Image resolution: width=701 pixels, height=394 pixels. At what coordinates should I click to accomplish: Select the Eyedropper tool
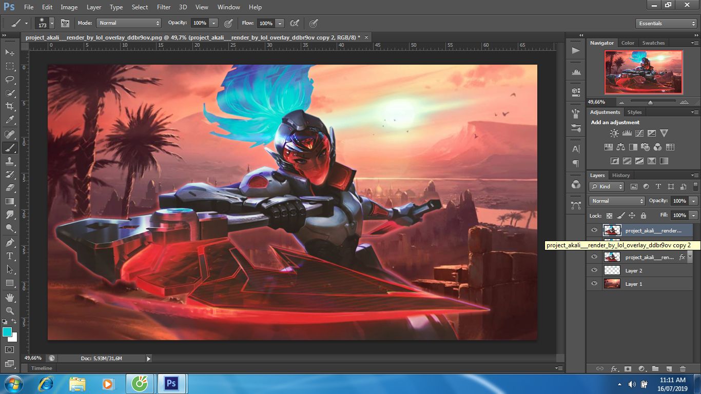pos(10,120)
